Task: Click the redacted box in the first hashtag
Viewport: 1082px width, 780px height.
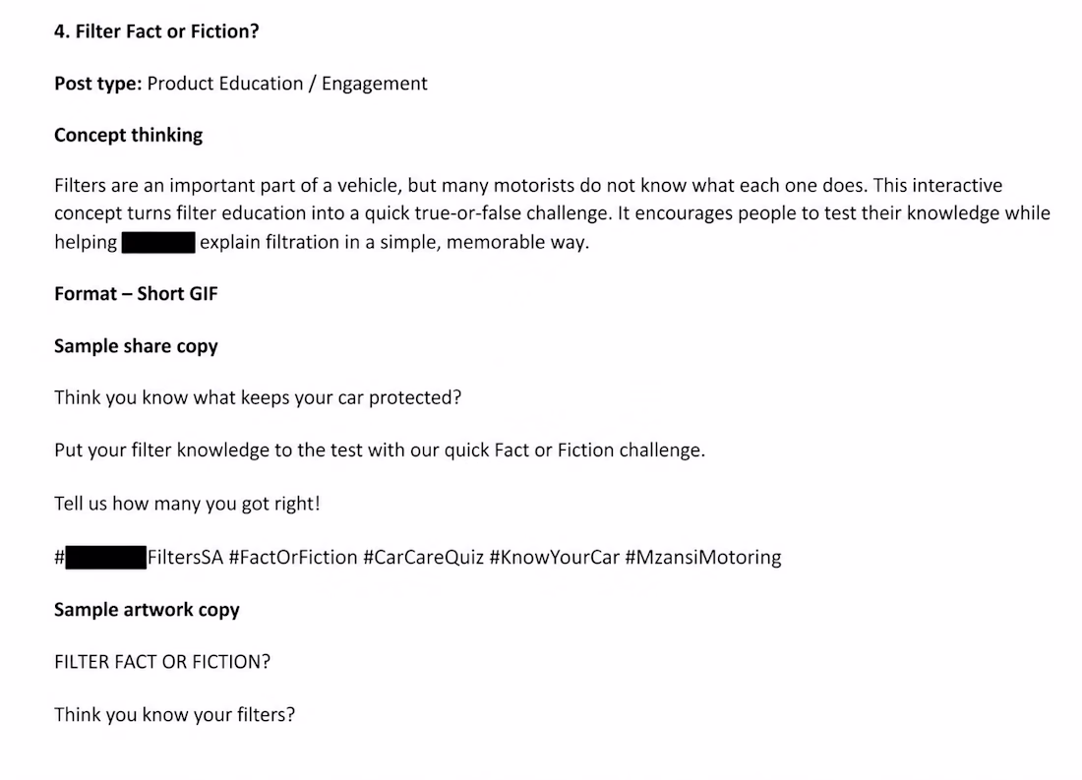Action: 105,557
